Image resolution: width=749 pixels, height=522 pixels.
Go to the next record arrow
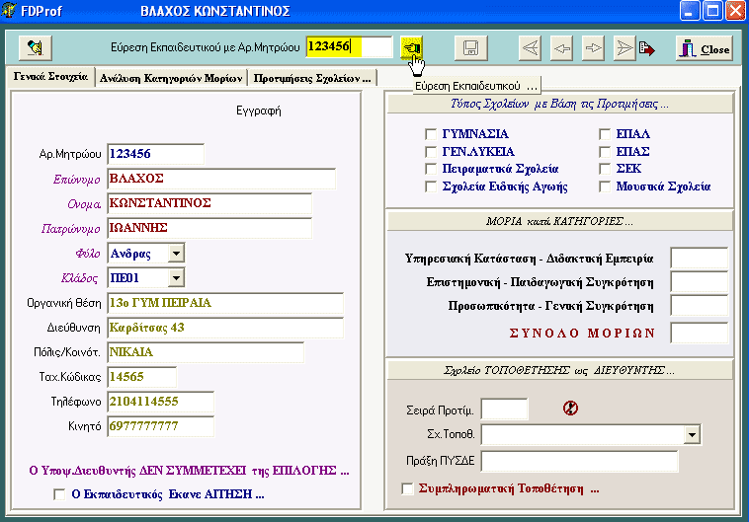click(x=593, y=47)
